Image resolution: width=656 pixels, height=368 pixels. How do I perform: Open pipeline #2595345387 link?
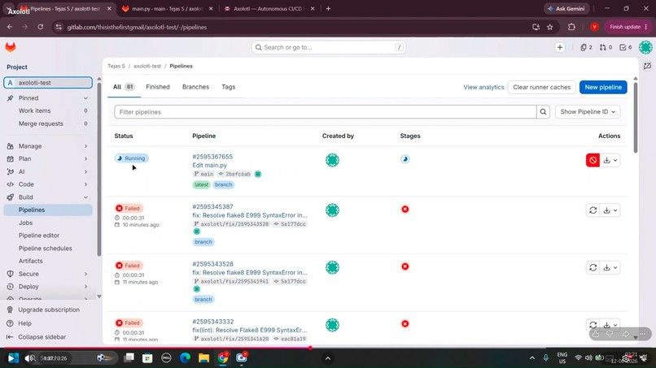tap(212, 207)
